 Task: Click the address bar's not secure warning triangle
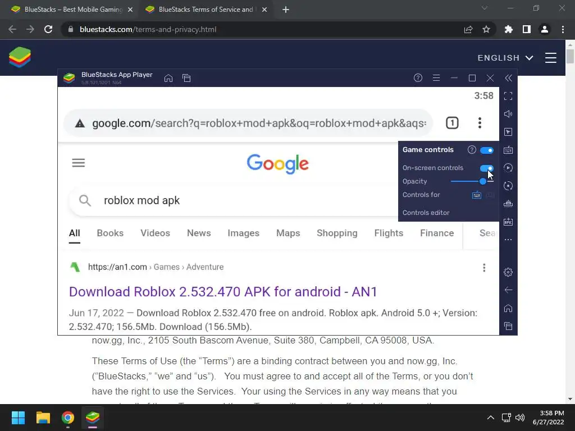point(80,123)
